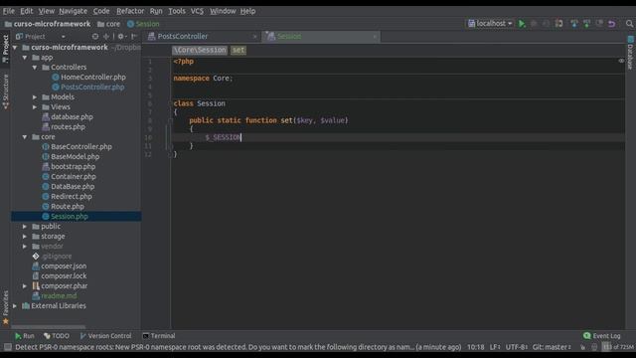Open the File menu

coord(9,11)
